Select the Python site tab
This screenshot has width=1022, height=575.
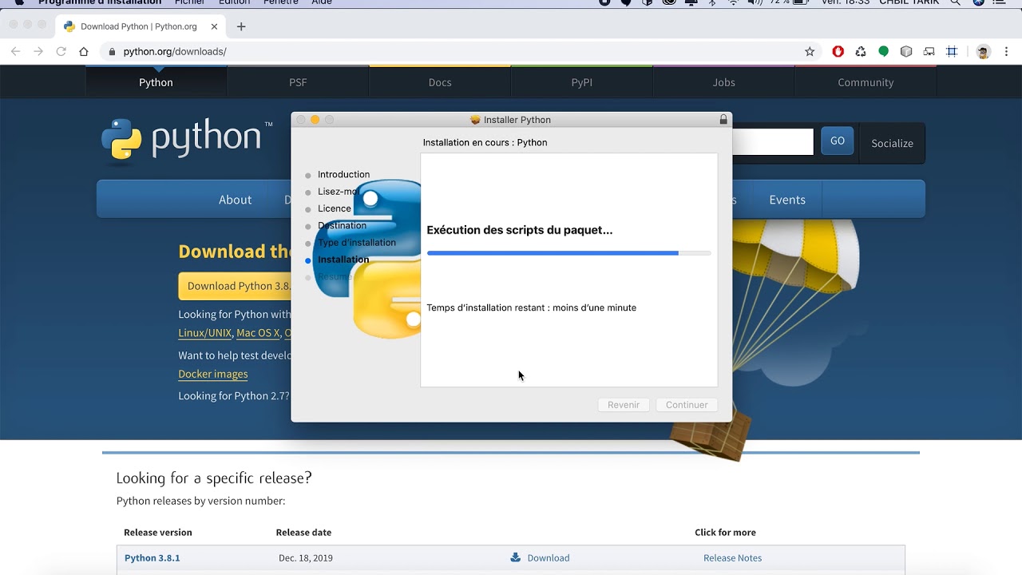[x=156, y=82]
